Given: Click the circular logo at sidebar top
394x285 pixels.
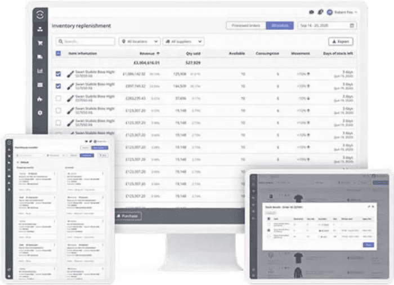Looking at the screenshot, I should 40,15.
